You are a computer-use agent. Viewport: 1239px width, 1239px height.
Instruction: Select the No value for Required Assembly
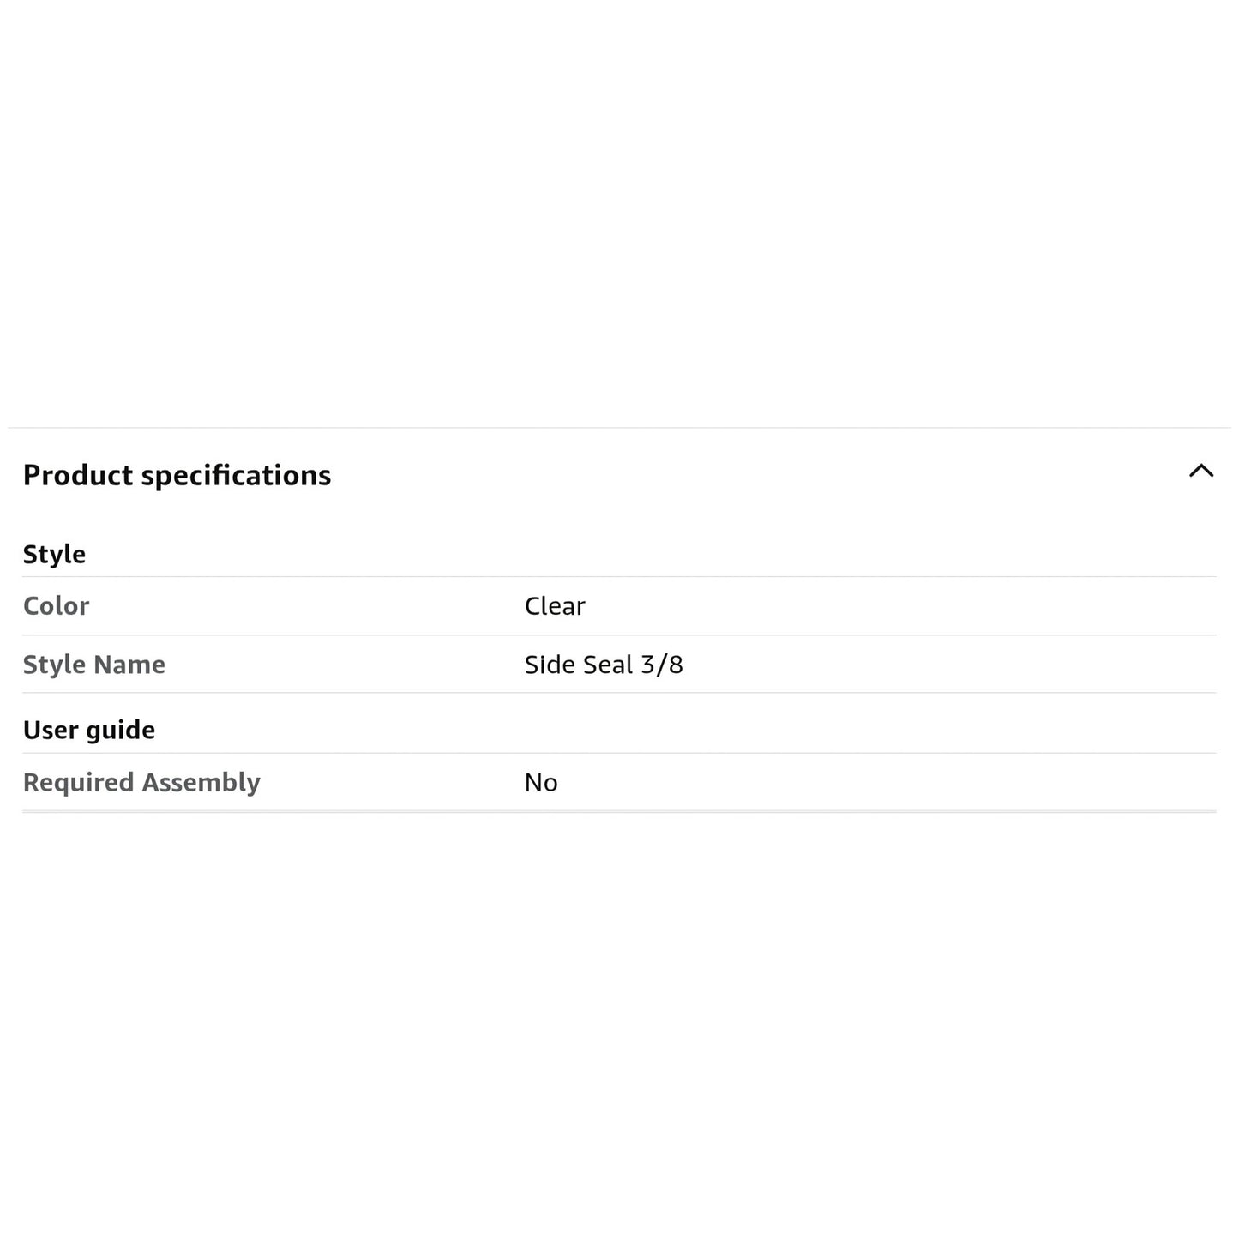[541, 782]
